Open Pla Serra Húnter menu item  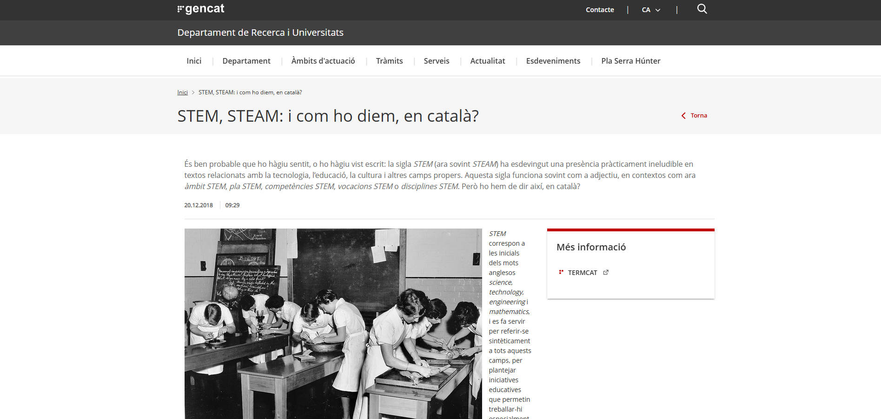coord(631,61)
